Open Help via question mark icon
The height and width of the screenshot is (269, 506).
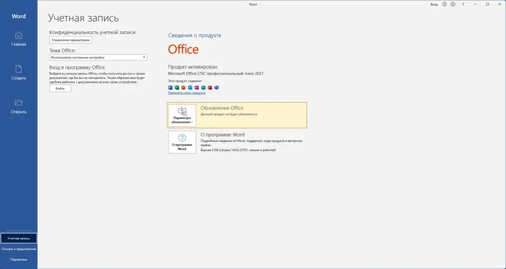tap(463, 4)
